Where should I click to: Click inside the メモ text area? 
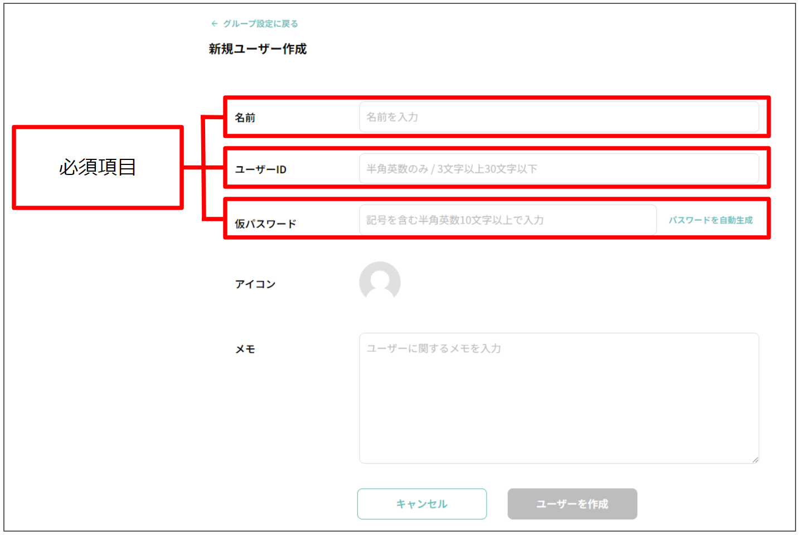(559, 398)
